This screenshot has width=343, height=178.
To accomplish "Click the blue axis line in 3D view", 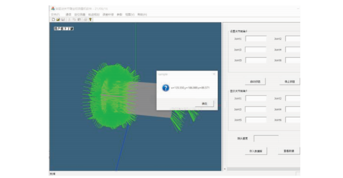I will [x=122, y=148].
